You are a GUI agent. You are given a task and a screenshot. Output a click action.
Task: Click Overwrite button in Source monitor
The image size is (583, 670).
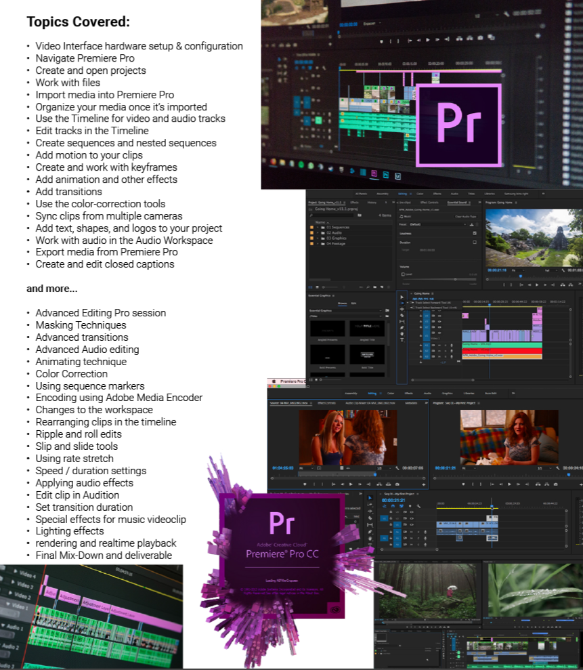[x=388, y=484]
